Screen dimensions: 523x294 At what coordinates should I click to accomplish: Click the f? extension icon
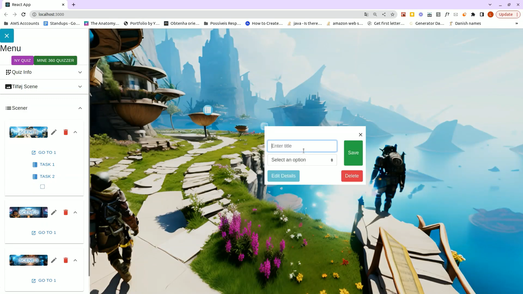coord(447,14)
